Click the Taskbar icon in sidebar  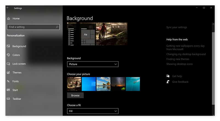click(9, 99)
